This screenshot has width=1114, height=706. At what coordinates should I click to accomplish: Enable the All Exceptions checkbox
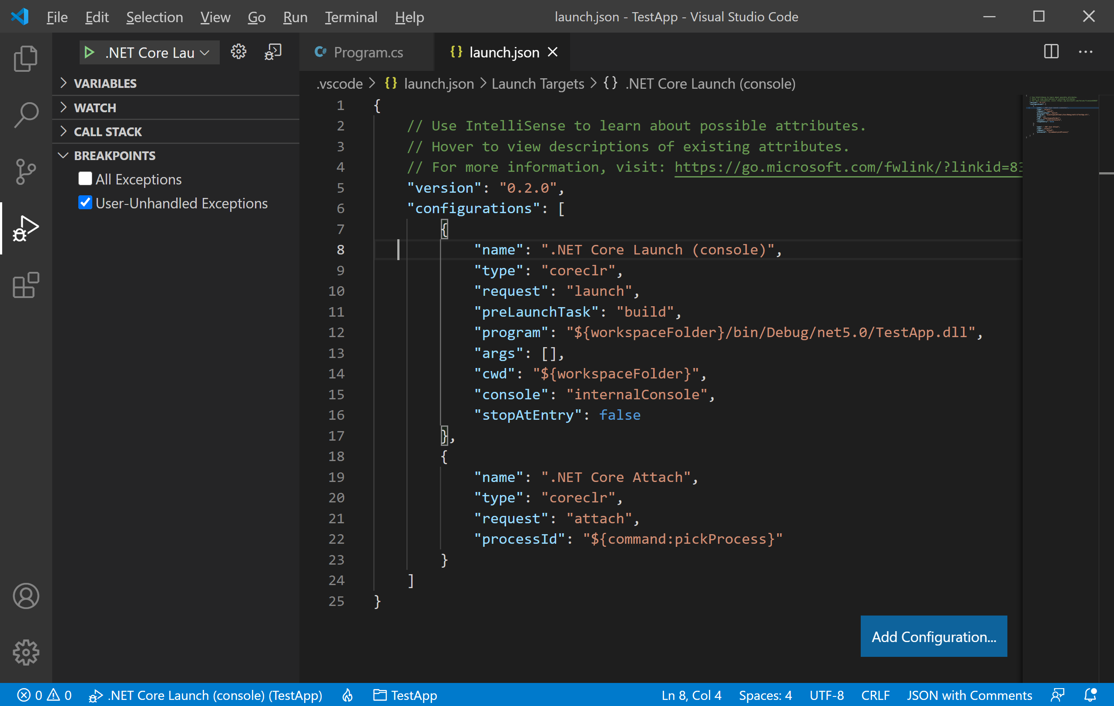click(x=85, y=179)
